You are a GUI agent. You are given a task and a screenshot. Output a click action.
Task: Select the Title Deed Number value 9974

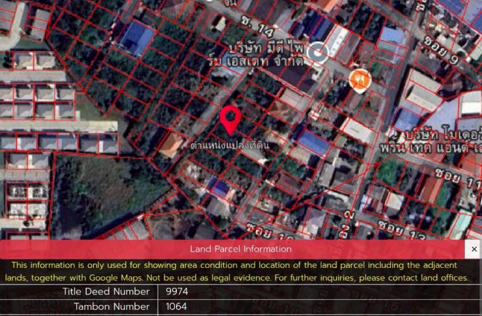[177, 291]
